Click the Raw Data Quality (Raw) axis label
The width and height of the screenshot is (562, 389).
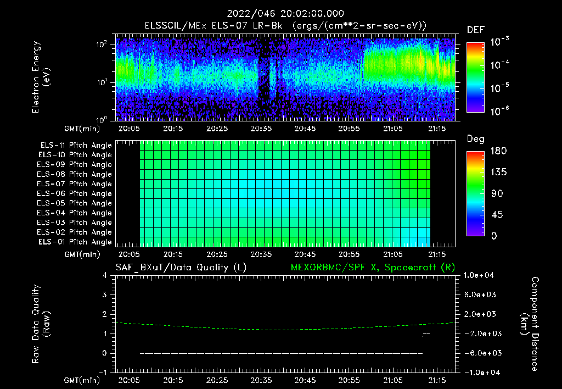tap(41, 324)
